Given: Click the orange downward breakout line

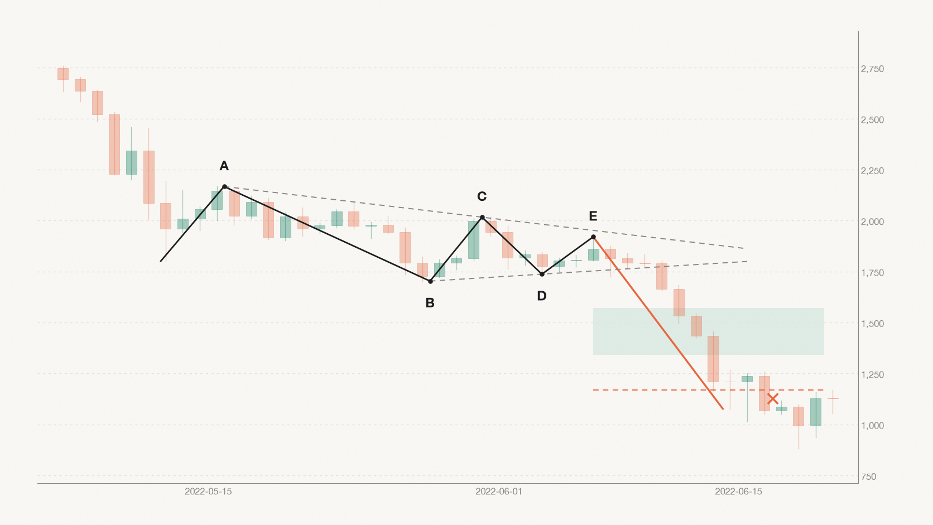Looking at the screenshot, I should (x=658, y=324).
